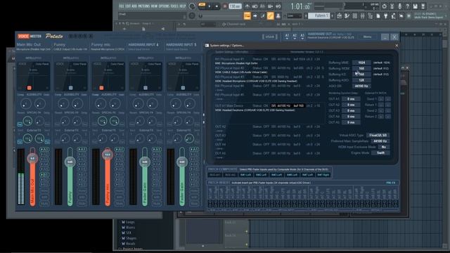The width and height of the screenshot is (450, 253).
Task: Open the A3 hardware out device dropdown
Action: [302, 37]
